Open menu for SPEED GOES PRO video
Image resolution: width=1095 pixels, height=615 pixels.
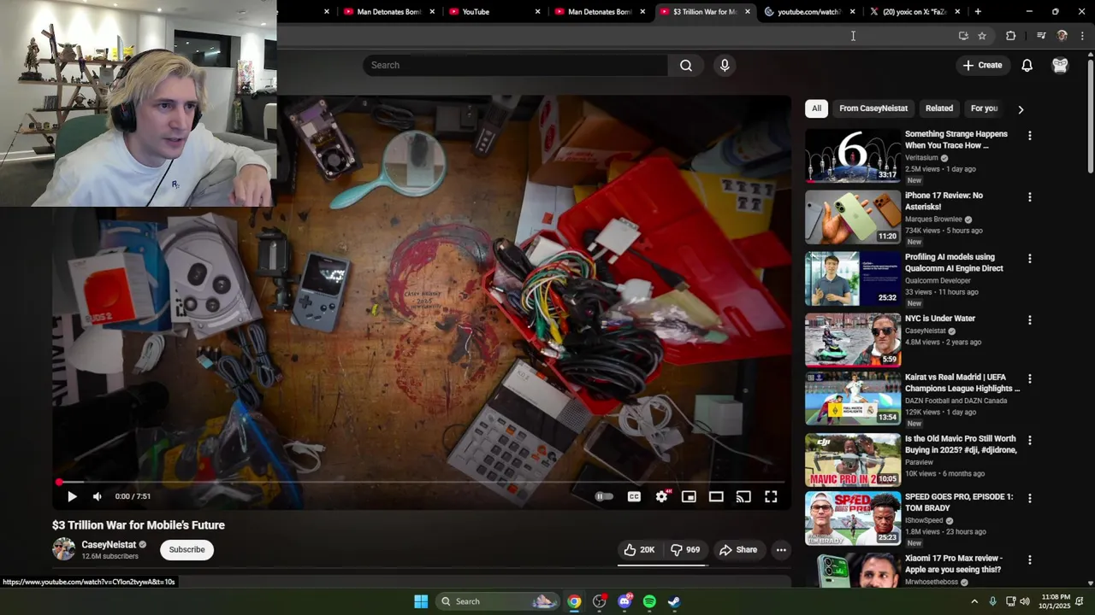[x=1030, y=498]
